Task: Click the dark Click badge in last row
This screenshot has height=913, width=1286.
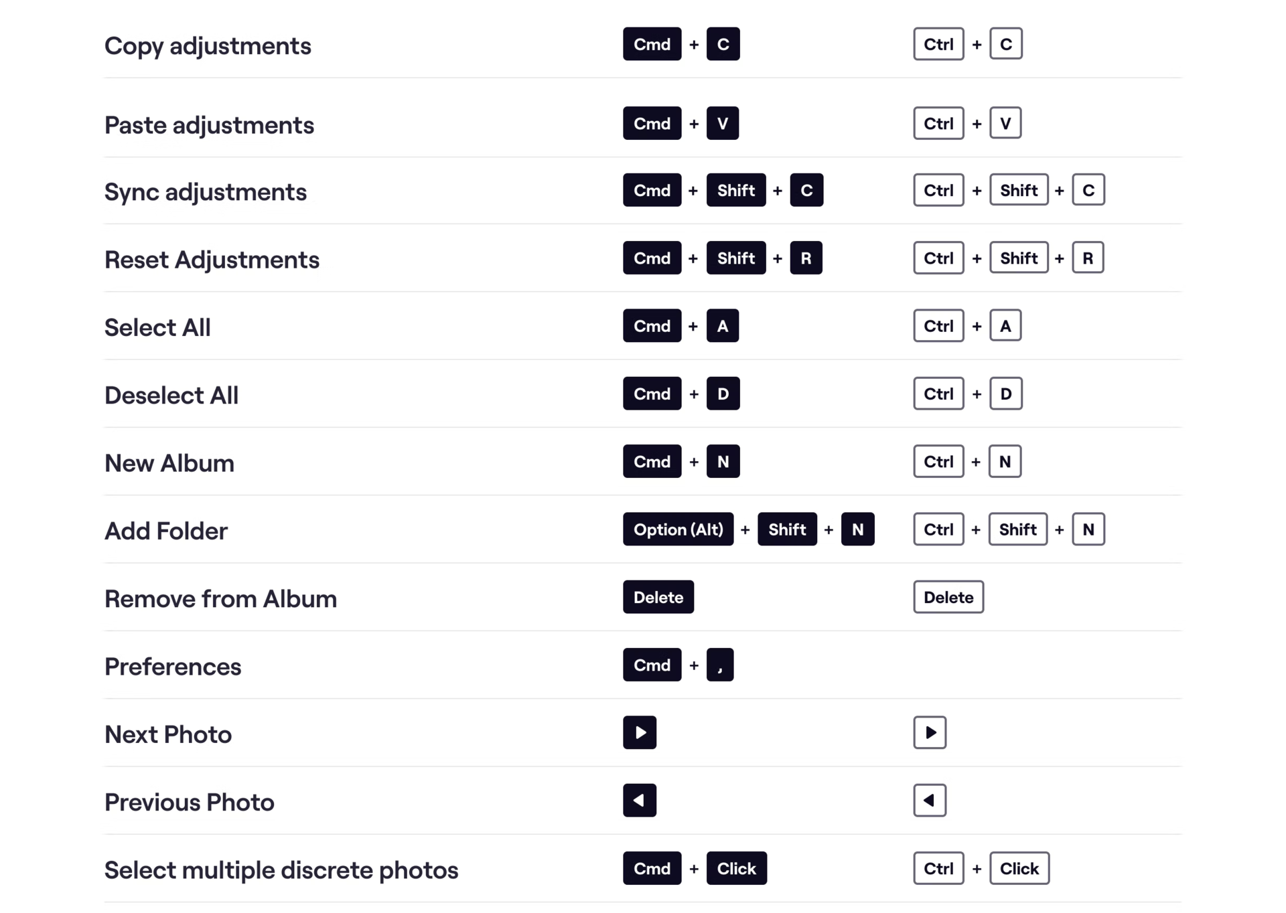Action: point(737,868)
